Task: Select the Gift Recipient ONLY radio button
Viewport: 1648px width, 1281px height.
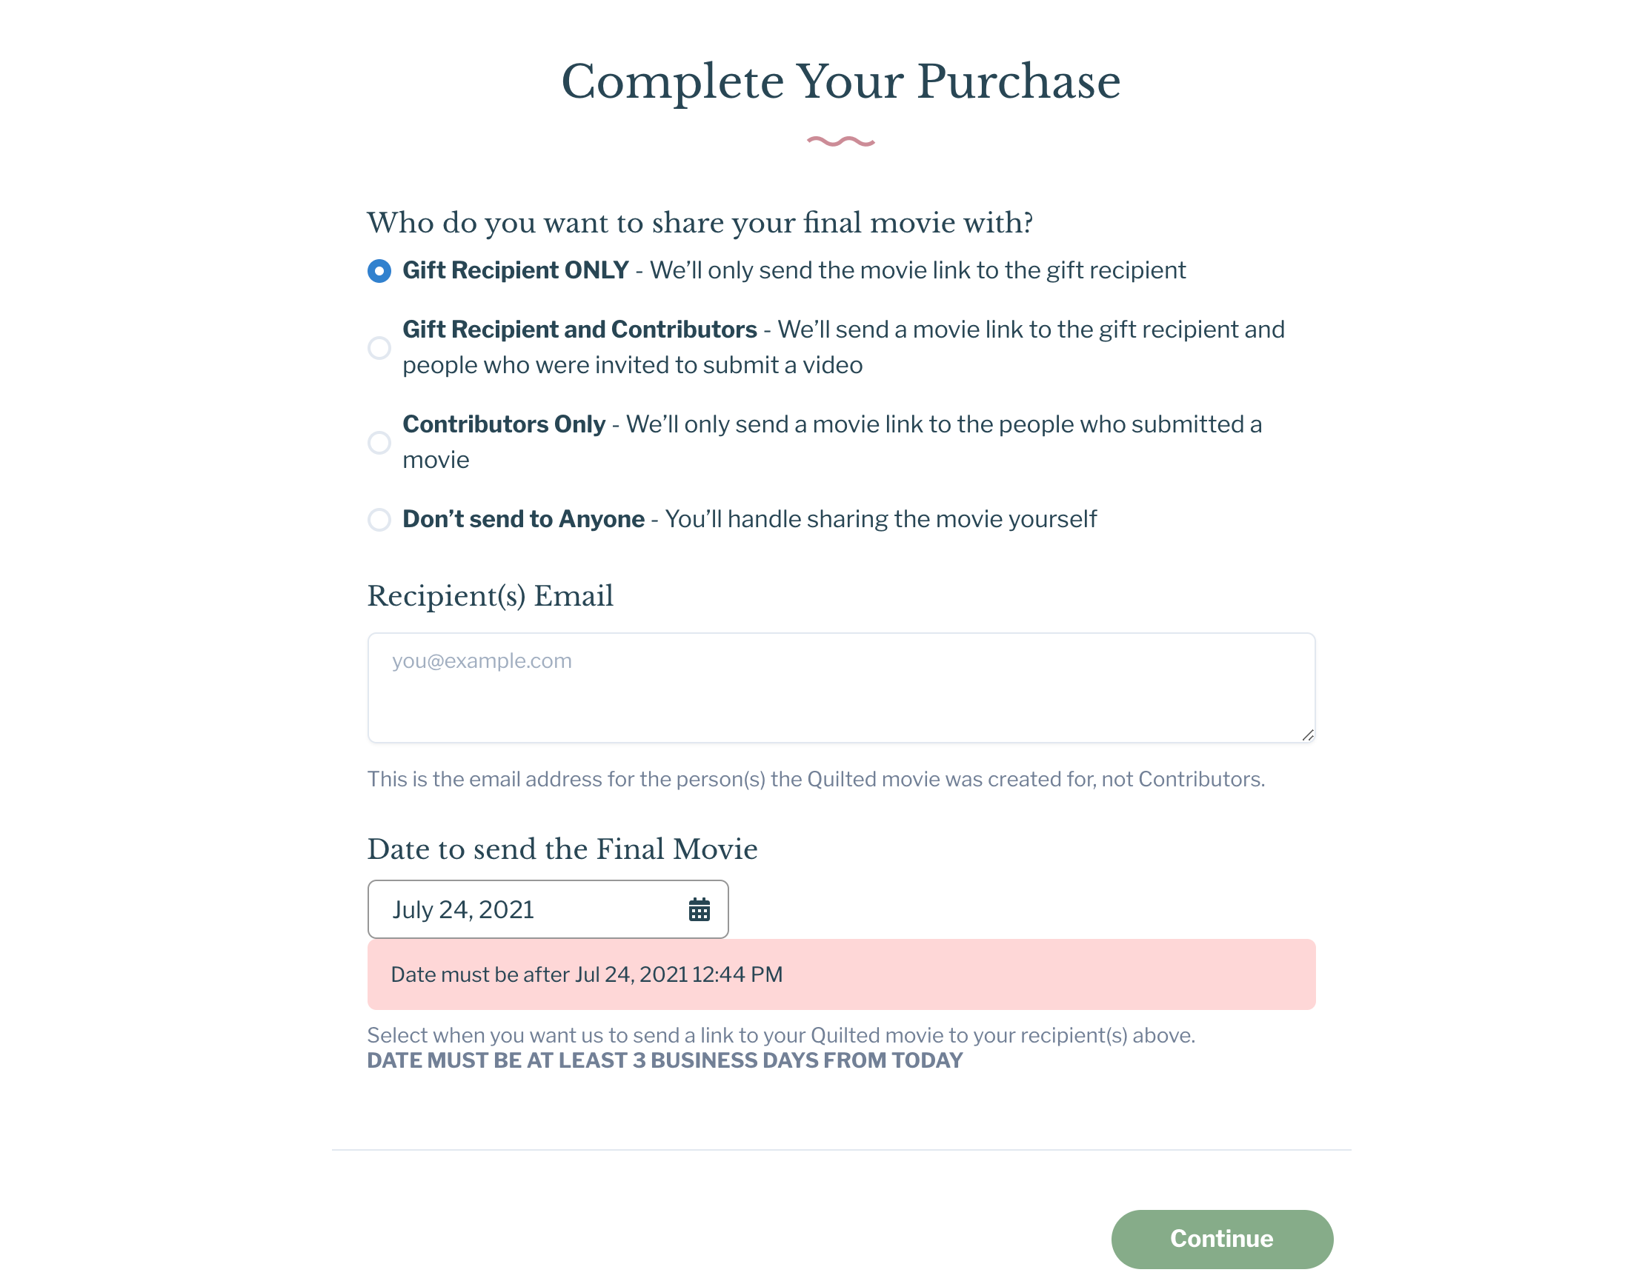Action: tap(379, 271)
